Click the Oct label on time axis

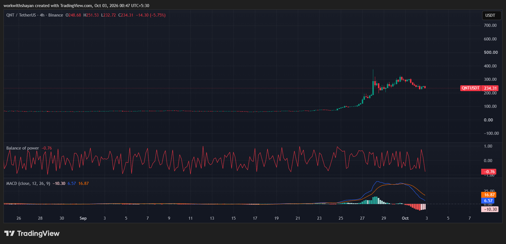point(405,218)
